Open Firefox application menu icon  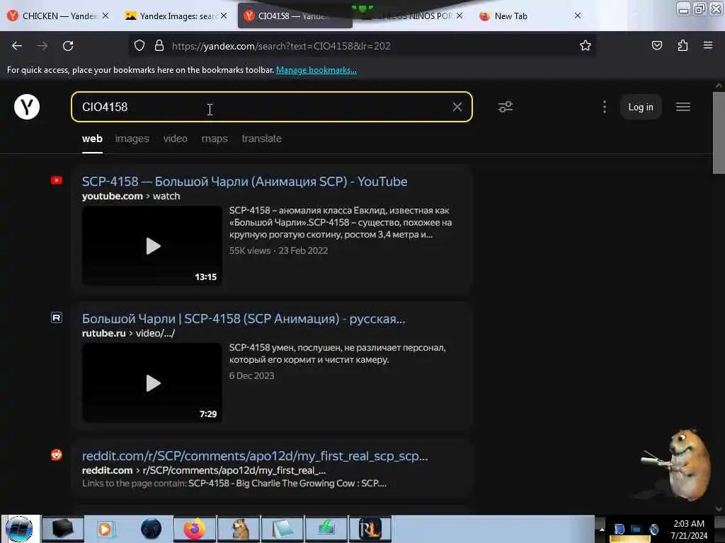point(708,45)
